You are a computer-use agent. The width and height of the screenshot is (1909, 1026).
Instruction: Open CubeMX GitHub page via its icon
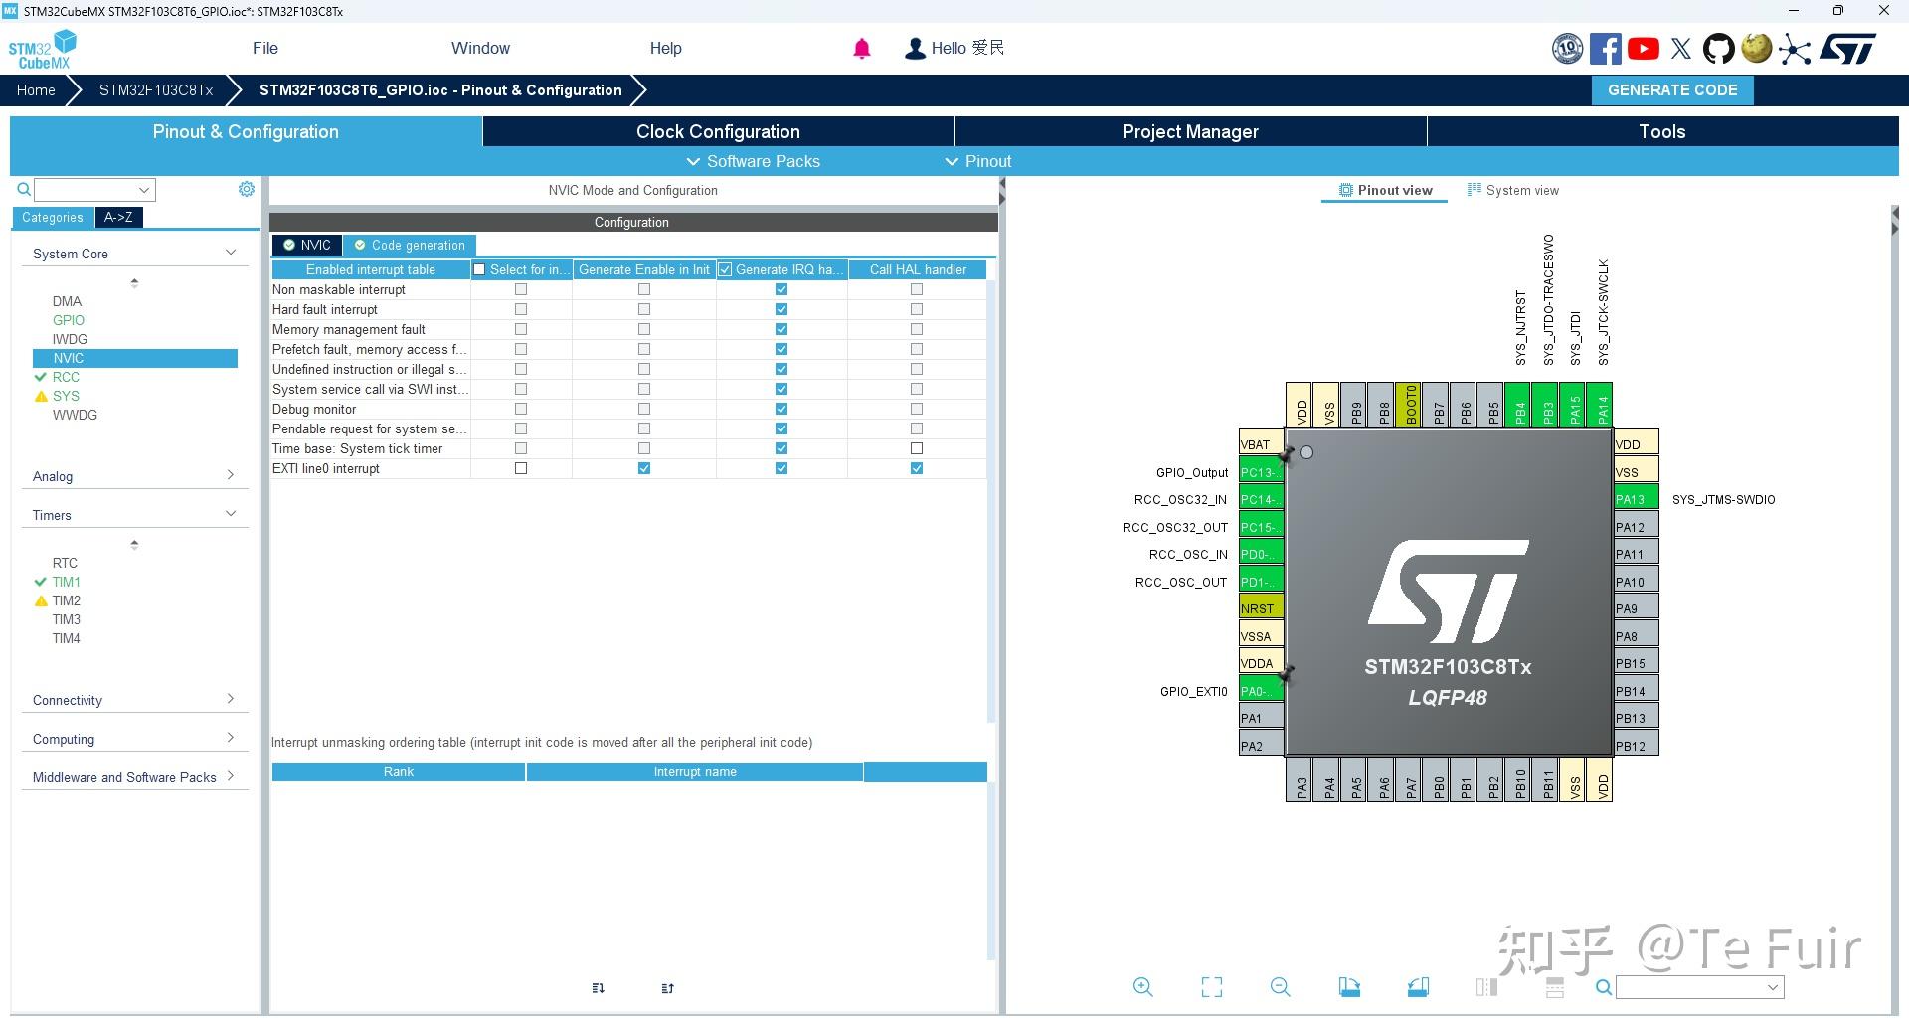(1719, 48)
